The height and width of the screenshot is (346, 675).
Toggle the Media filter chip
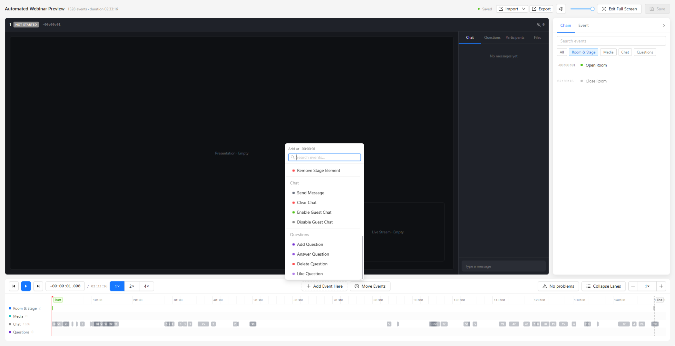(x=608, y=52)
